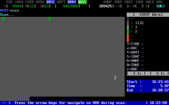Click the DRDY status flag

[72, 2]
